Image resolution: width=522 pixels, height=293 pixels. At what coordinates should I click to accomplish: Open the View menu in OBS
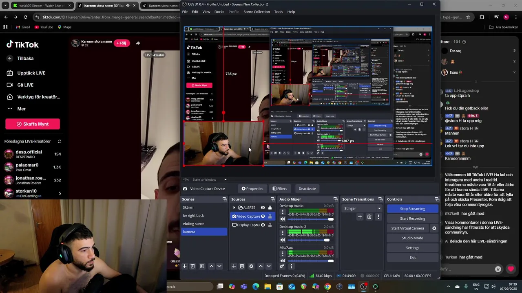click(x=206, y=12)
